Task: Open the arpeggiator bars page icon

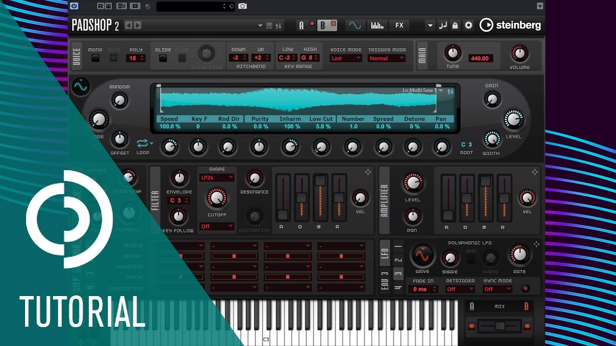Action: coord(377,25)
